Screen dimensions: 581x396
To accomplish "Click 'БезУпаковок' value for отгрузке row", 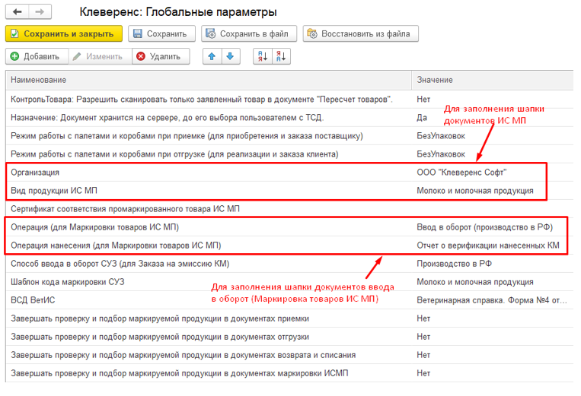I will click(x=441, y=154).
